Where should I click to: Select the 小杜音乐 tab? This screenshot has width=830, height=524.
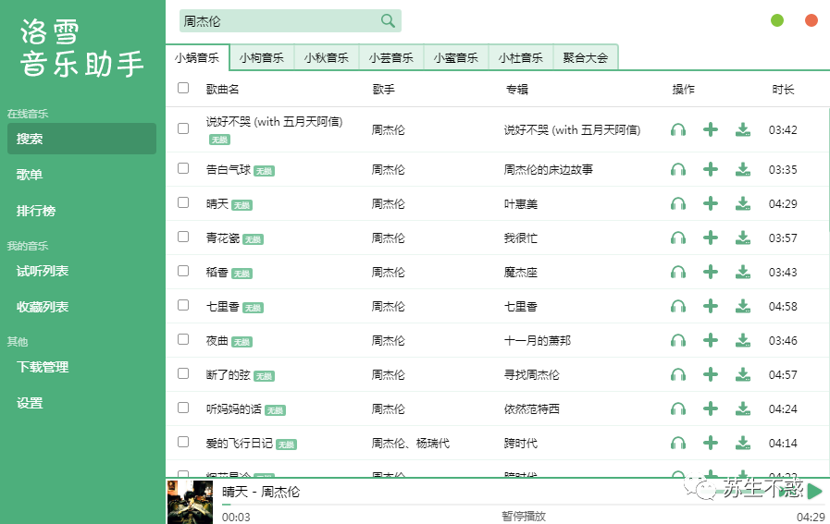(x=520, y=57)
